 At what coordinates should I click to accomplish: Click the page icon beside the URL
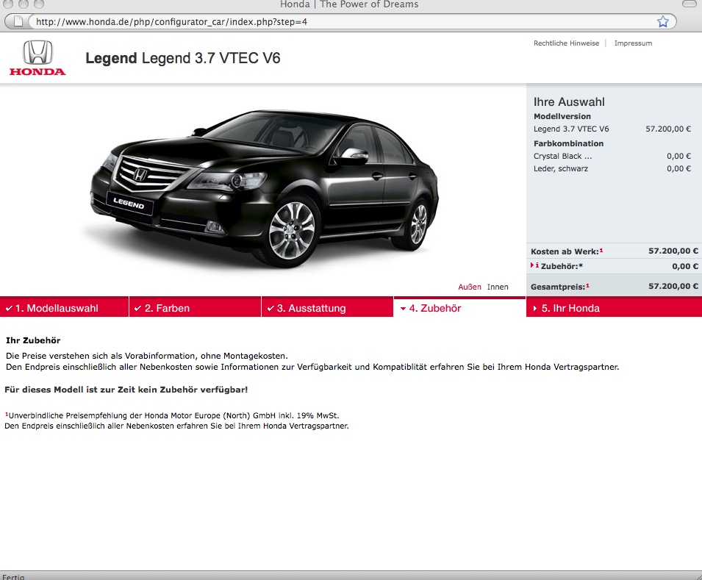(20, 21)
